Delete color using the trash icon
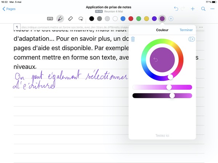Image resolution: width=218 pixels, height=163 pixels. 133,39
